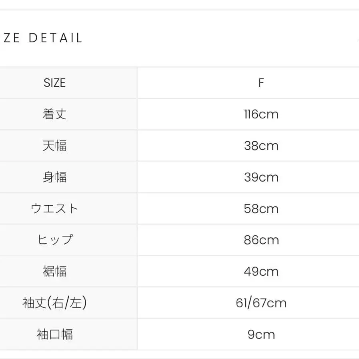The image size is (359, 359).
Task: Select the 着丈 row label
Action: pos(54,114)
